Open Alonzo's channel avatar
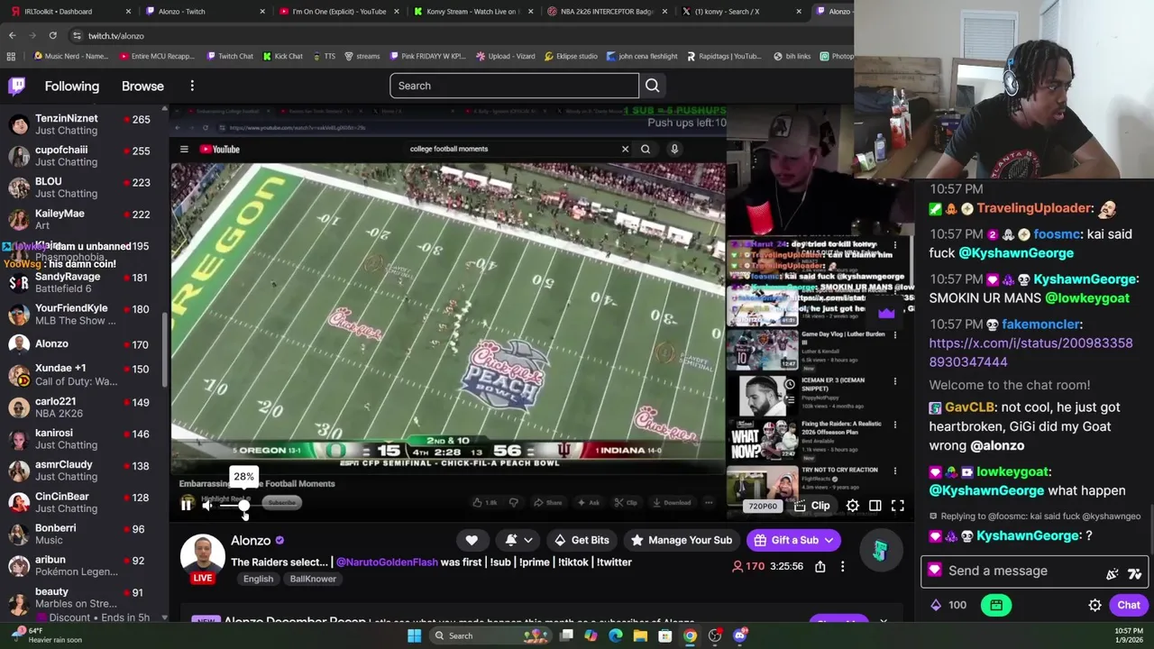 coord(203,556)
